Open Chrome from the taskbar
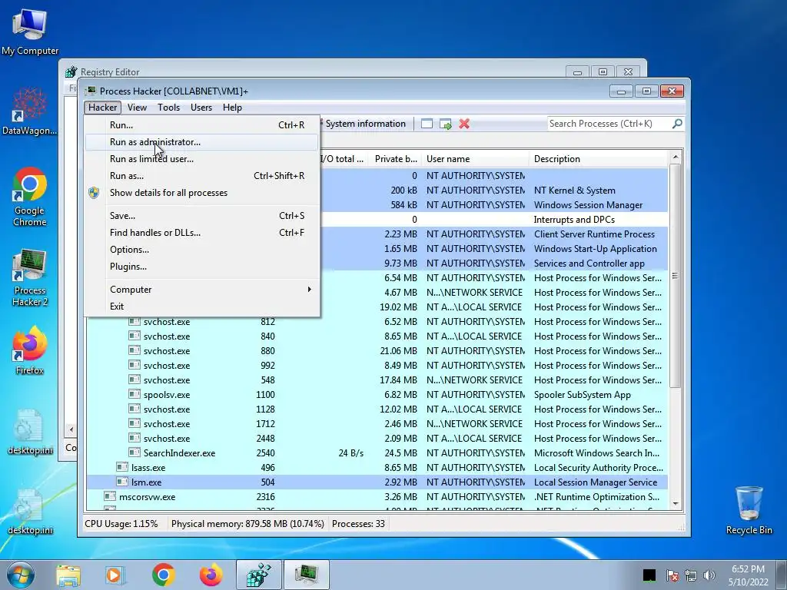This screenshot has width=787, height=590. pyautogui.click(x=163, y=575)
